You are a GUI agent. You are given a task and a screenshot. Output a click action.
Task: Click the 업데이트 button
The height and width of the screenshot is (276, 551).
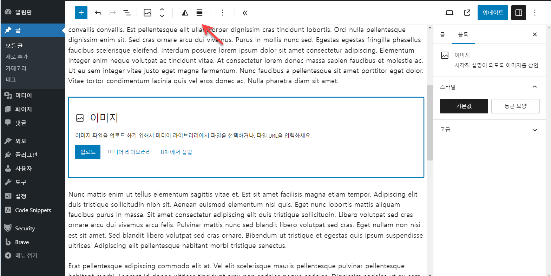coord(493,13)
